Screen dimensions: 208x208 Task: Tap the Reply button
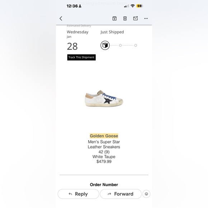tap(79, 194)
